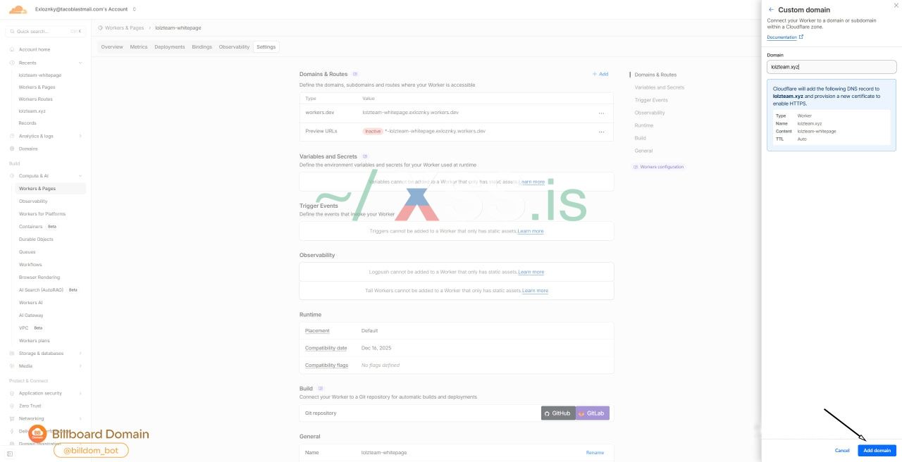This screenshot has height=462, width=902.
Task: Click the Analytics & logs icon
Action: click(12, 136)
